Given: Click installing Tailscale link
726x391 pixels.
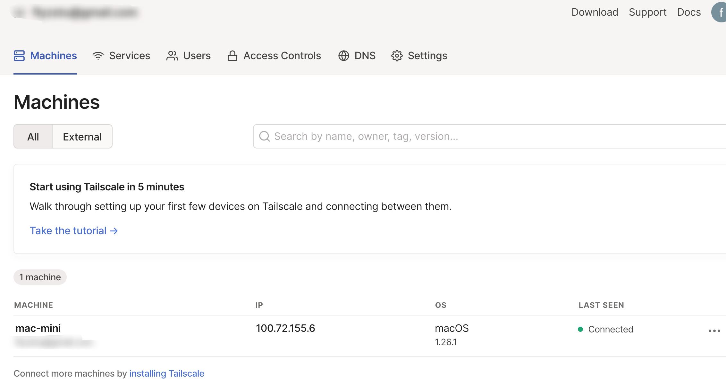Looking at the screenshot, I should (x=166, y=373).
